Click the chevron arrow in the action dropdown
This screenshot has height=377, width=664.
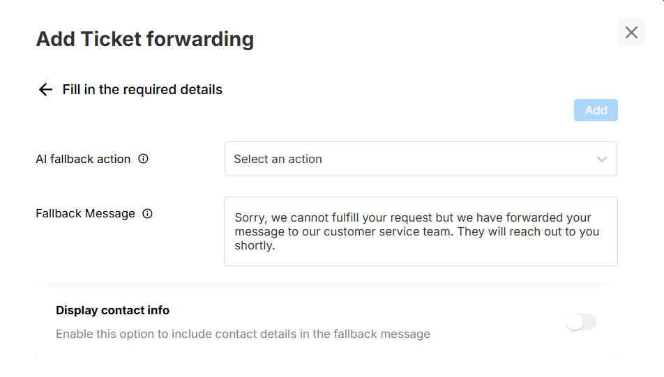(x=602, y=160)
